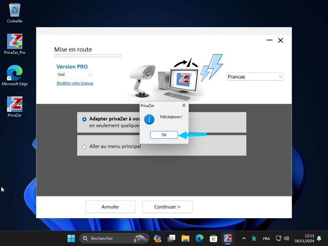This screenshot has height=246, width=328.
Task: Open Task View from taskbar
Action: click(171, 238)
